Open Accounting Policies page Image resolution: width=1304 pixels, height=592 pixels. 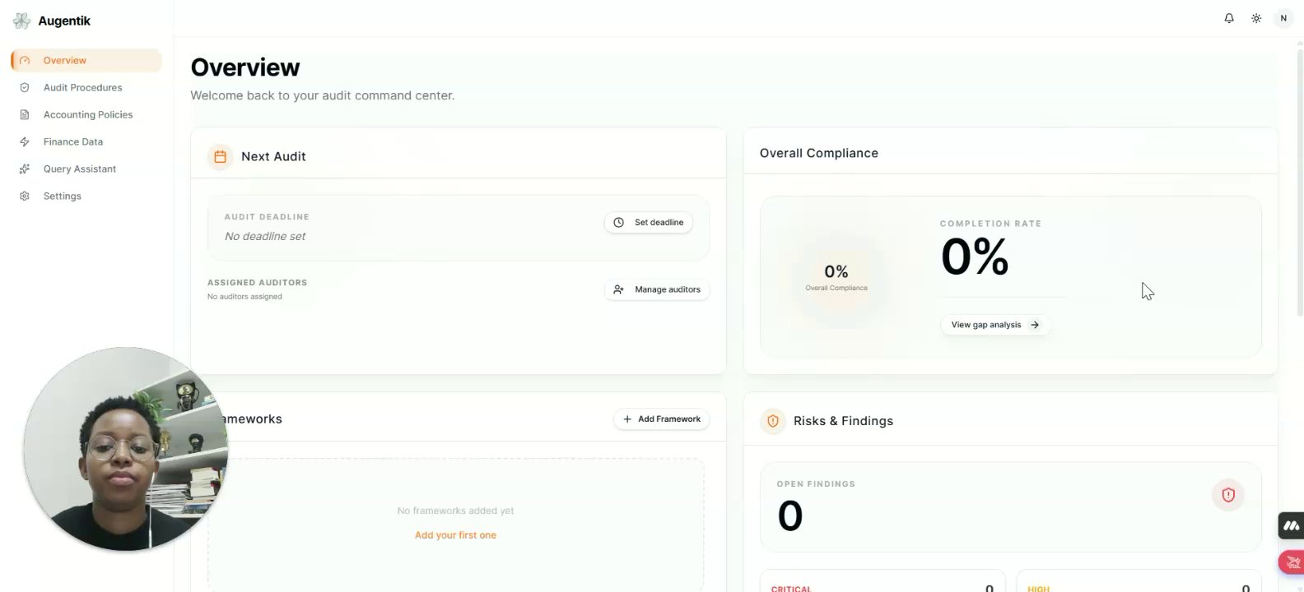(87, 114)
